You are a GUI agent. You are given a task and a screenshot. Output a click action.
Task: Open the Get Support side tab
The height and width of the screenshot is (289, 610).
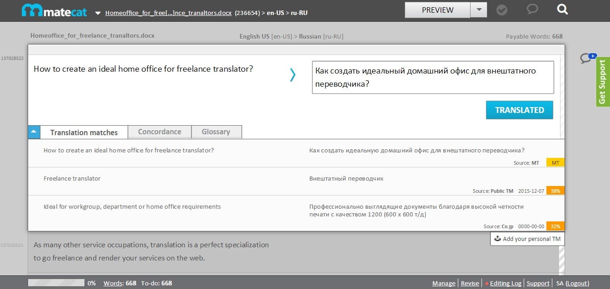coord(603,80)
